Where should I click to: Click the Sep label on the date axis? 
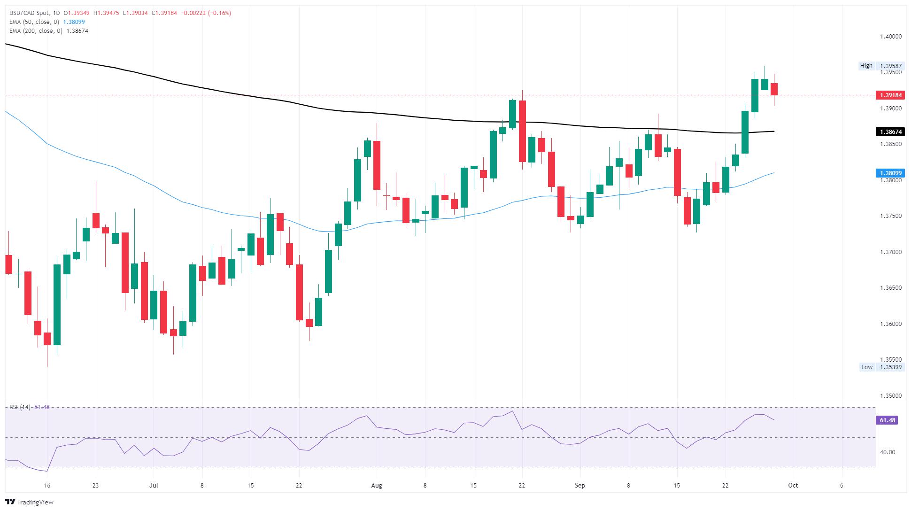tap(580, 485)
